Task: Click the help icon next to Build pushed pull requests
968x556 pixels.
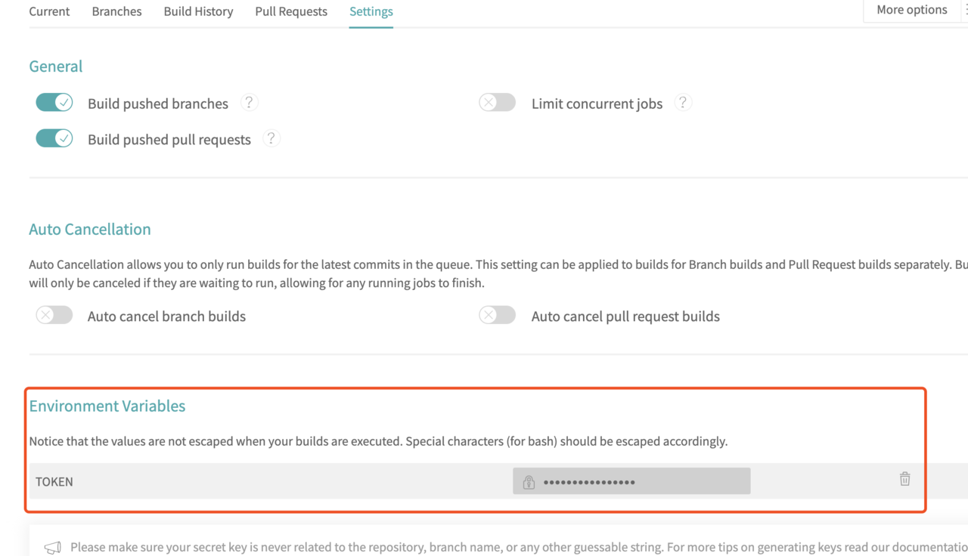Action: pos(271,138)
